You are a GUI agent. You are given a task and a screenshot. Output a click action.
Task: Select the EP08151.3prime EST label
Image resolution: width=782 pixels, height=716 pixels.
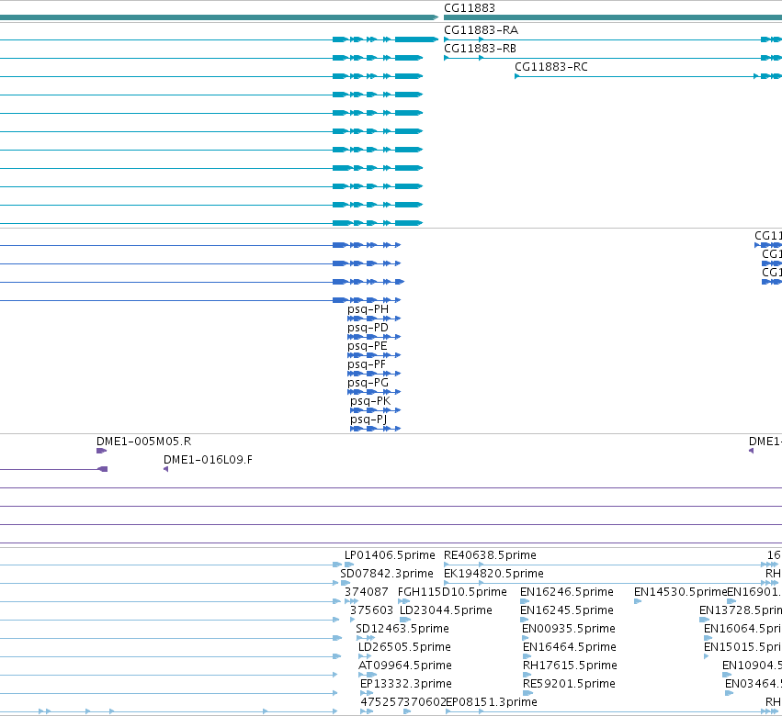point(492,702)
